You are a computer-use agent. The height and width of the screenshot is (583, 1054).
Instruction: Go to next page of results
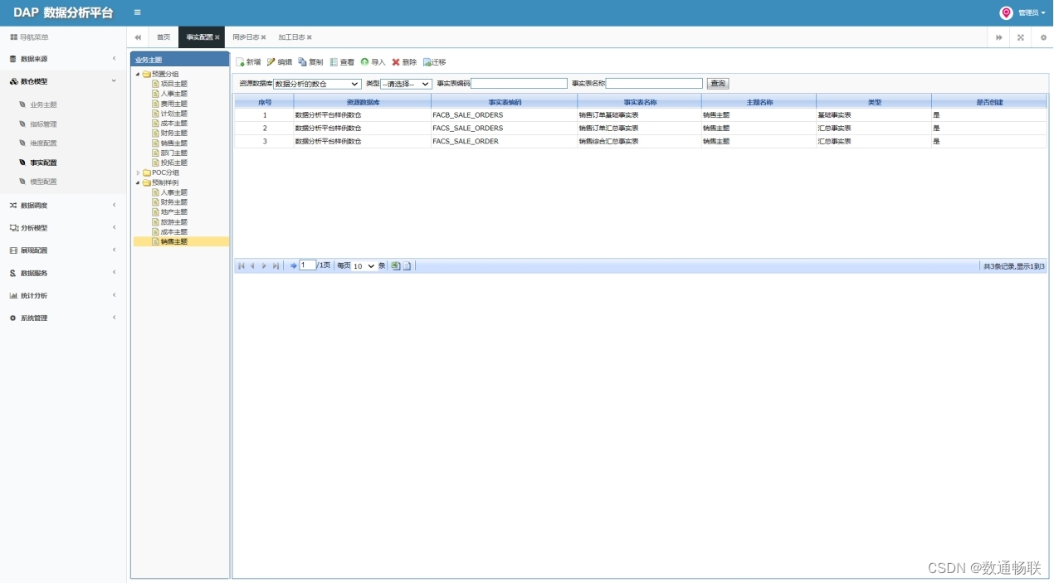tap(264, 266)
